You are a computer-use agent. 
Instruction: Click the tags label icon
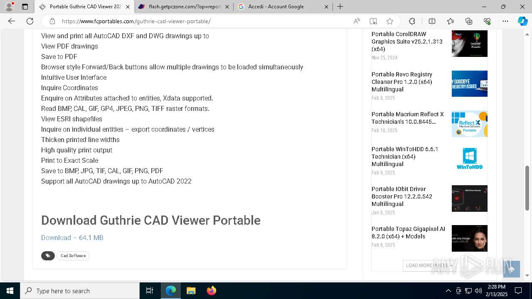click(x=48, y=256)
